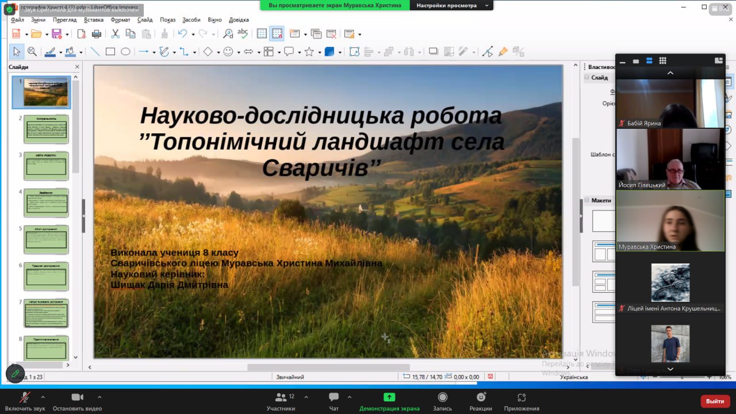This screenshot has height=414, width=736.
Task: Click the Запись record button
Action: click(442, 401)
